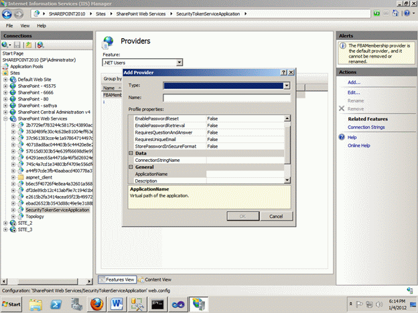Viewport: 418px width, 313px height.
Task: Click the Home icon in the address bar
Action: (396, 13)
